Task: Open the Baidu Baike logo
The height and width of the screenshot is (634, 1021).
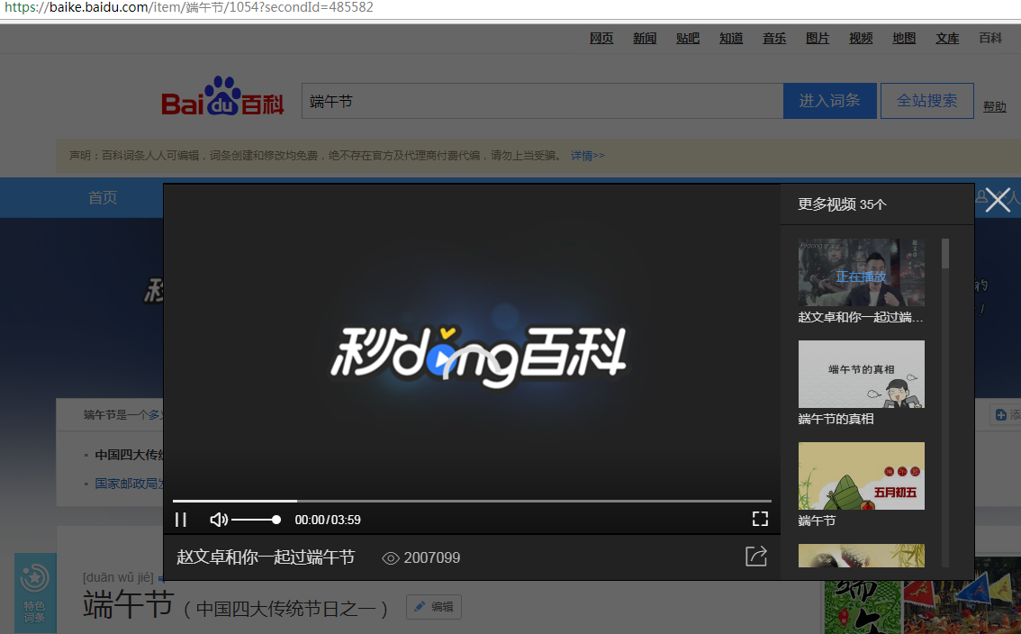Action: pyautogui.click(x=222, y=96)
